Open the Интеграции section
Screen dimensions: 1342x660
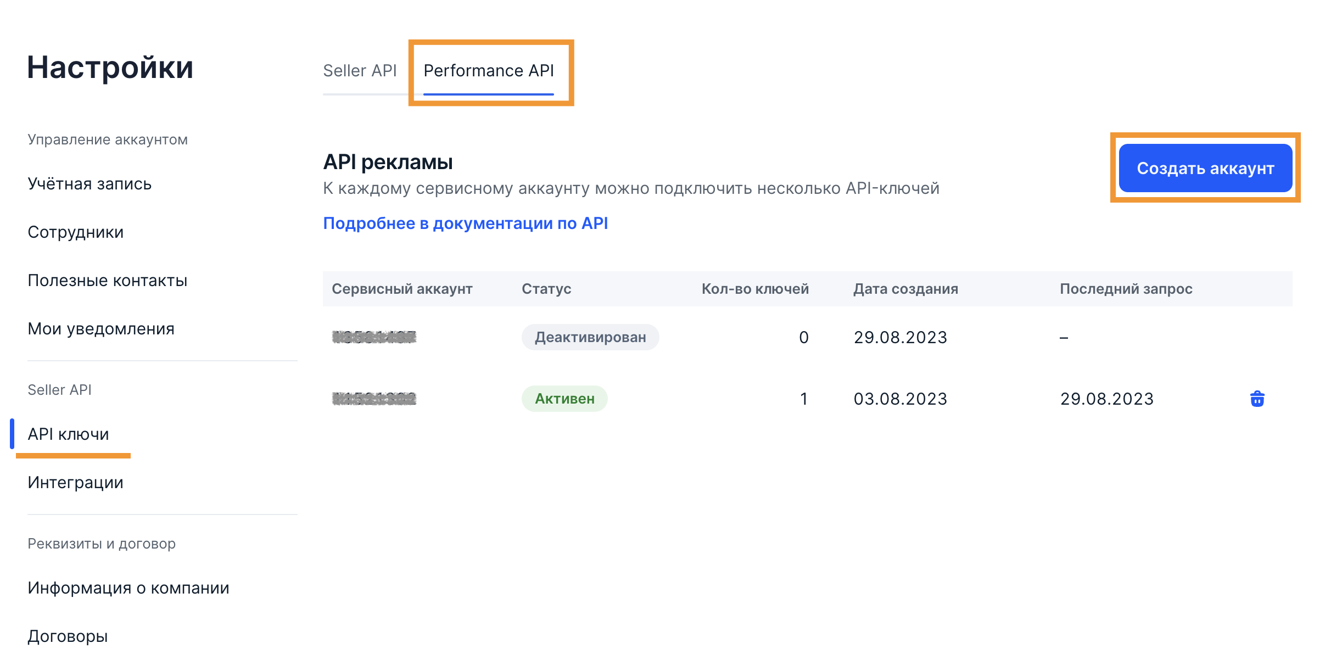point(76,483)
